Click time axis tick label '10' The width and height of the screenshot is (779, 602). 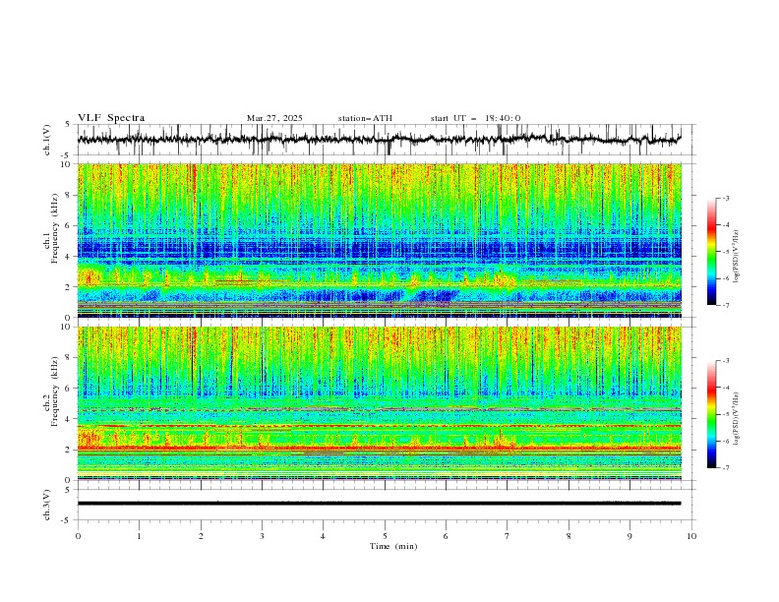691,536
